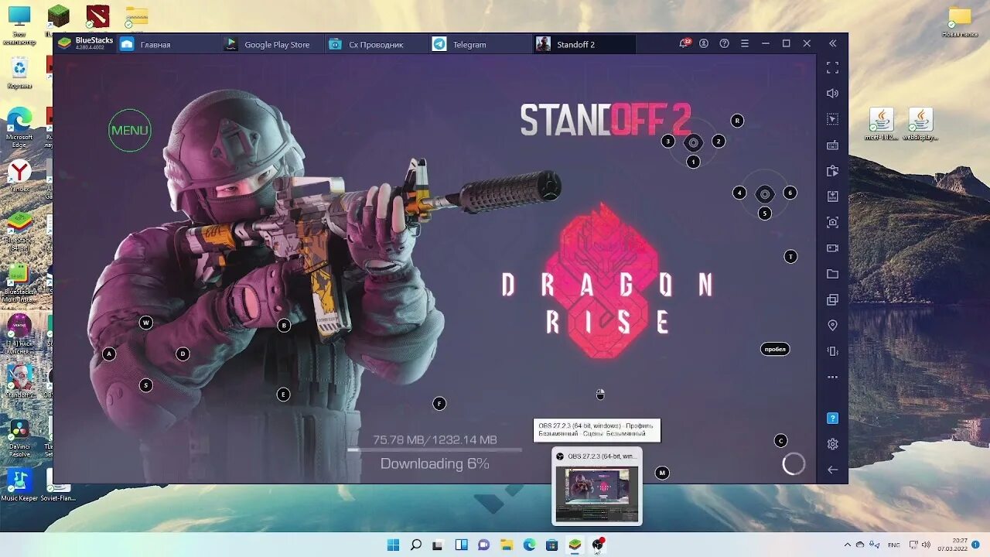The image size is (990, 557).
Task: Start recording with the video camera icon
Action: pyautogui.click(x=832, y=248)
